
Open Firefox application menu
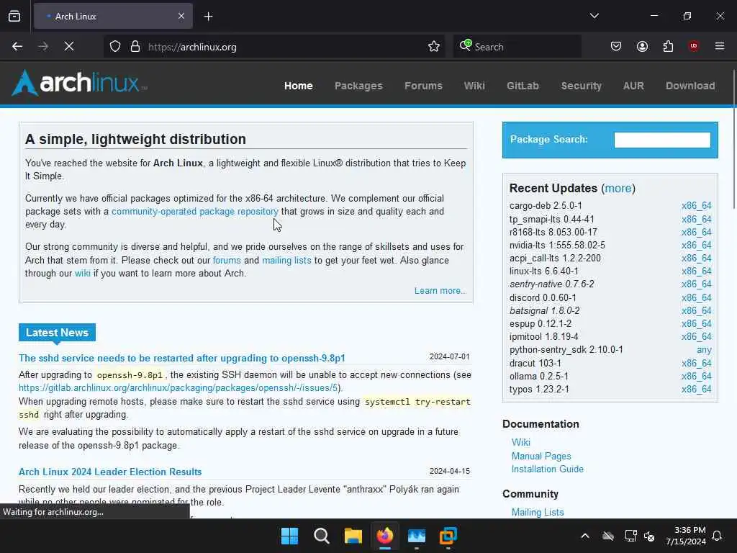(x=719, y=46)
